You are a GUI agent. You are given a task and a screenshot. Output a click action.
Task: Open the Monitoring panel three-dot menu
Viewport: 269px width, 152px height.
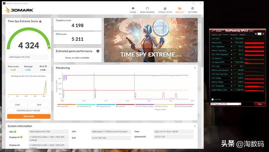195,68
